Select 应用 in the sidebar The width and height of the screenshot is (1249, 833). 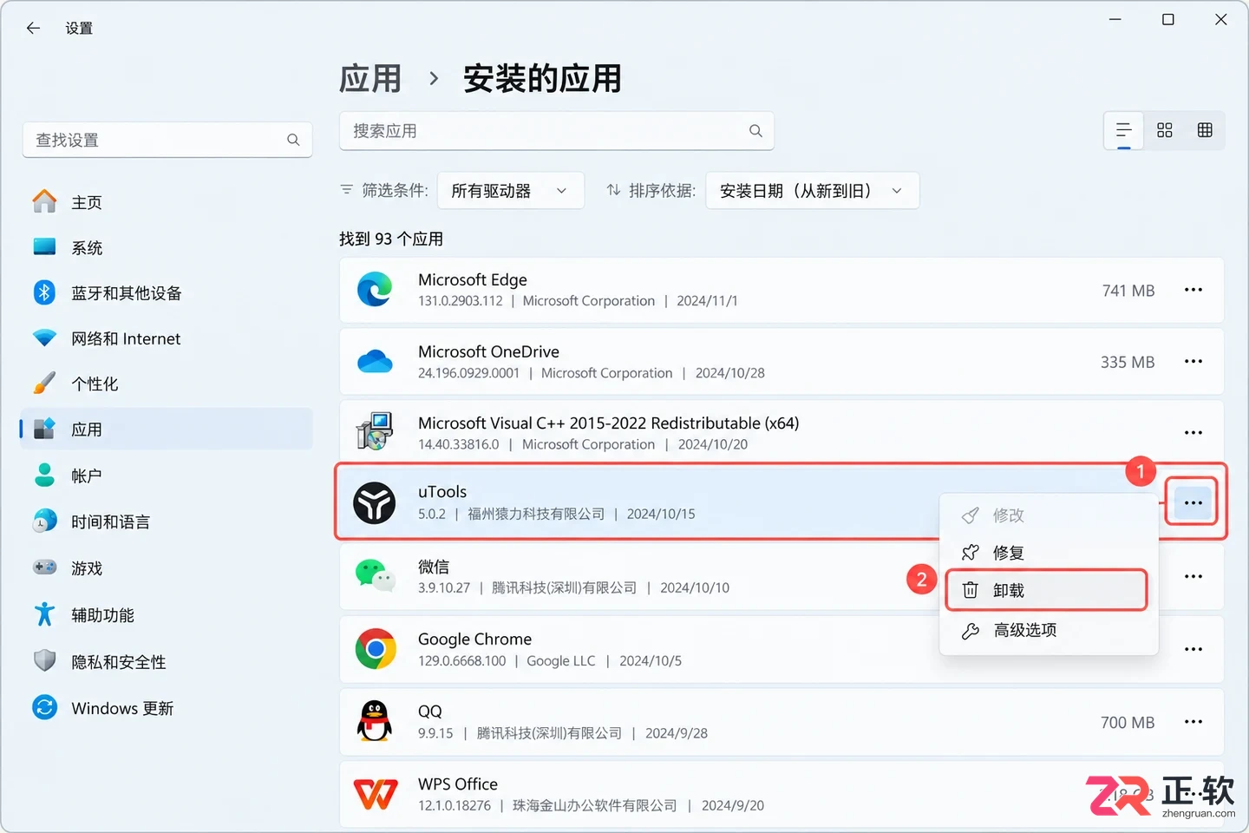167,430
